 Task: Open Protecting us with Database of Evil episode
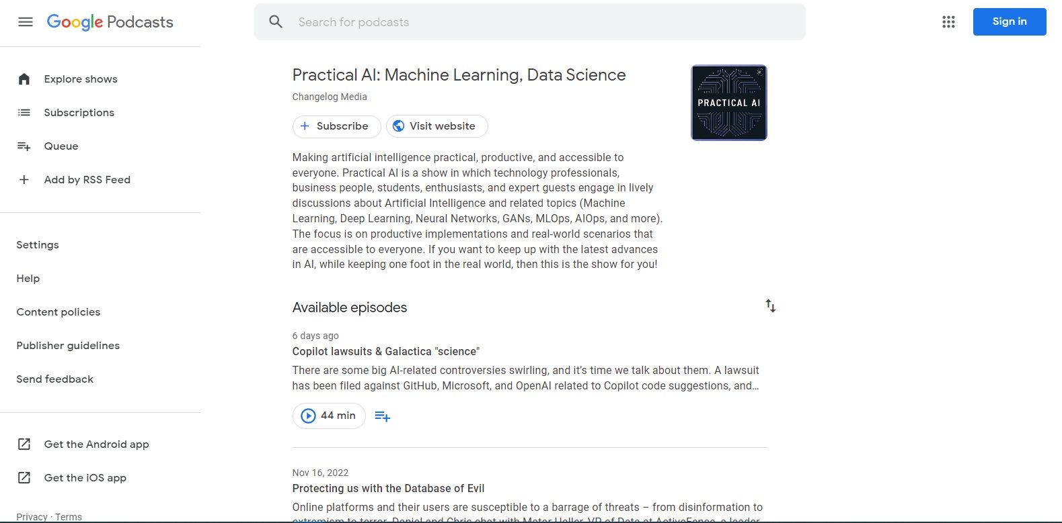pyautogui.click(x=388, y=489)
